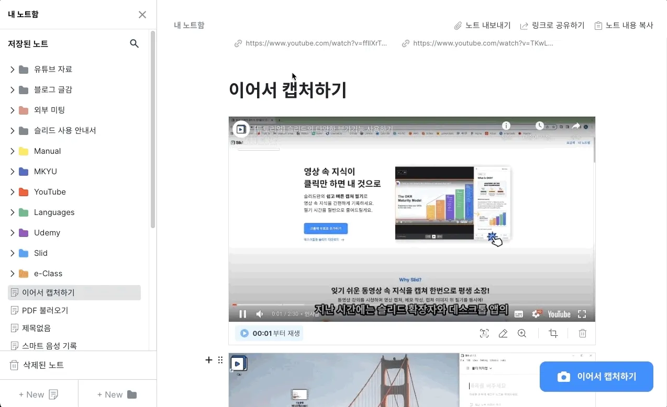The image size is (667, 407).
Task: Expand the 유튜브 자료 folder
Action: [12, 69]
